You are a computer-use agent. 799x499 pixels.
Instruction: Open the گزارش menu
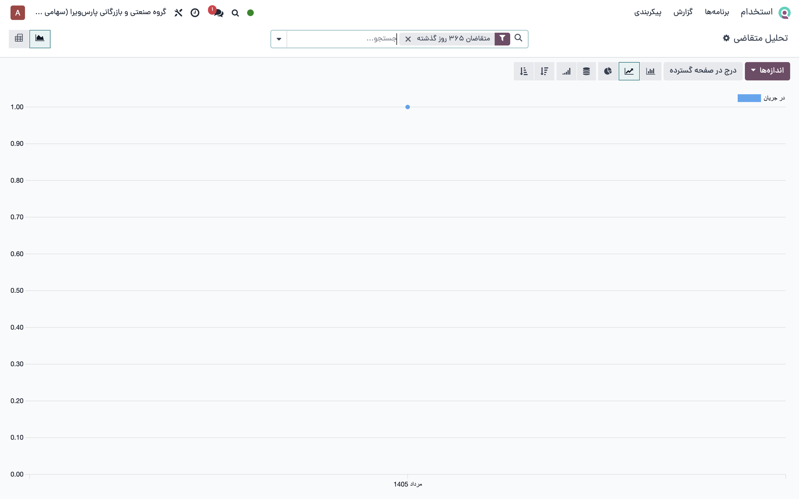pos(683,12)
